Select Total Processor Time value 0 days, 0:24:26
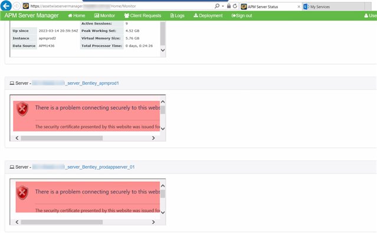The height and width of the screenshot is (233, 377). coord(139,45)
